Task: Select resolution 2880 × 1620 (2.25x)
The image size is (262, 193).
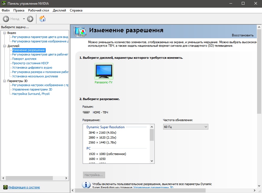Action: point(102,138)
